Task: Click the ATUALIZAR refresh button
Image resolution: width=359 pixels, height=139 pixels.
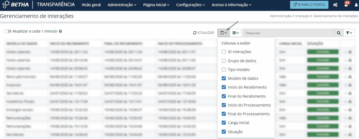Action: coord(203,33)
